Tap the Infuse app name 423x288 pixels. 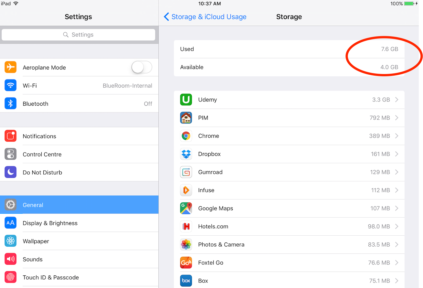coord(206,190)
